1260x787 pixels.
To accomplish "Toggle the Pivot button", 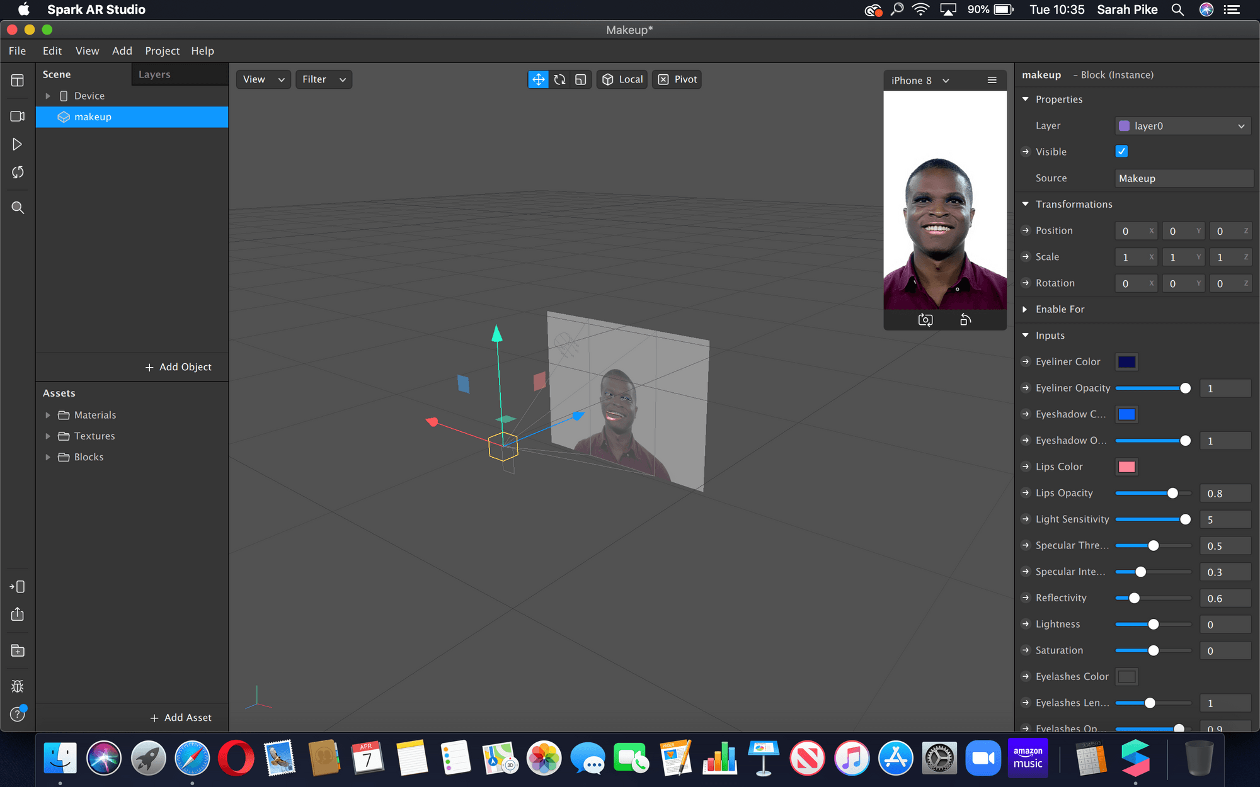I will click(677, 79).
